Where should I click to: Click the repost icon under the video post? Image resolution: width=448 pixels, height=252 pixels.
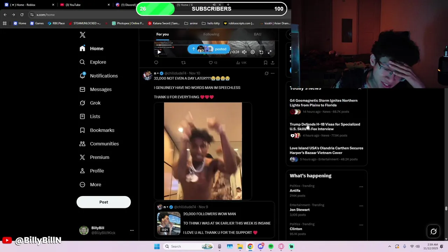pyautogui.click(x=183, y=63)
